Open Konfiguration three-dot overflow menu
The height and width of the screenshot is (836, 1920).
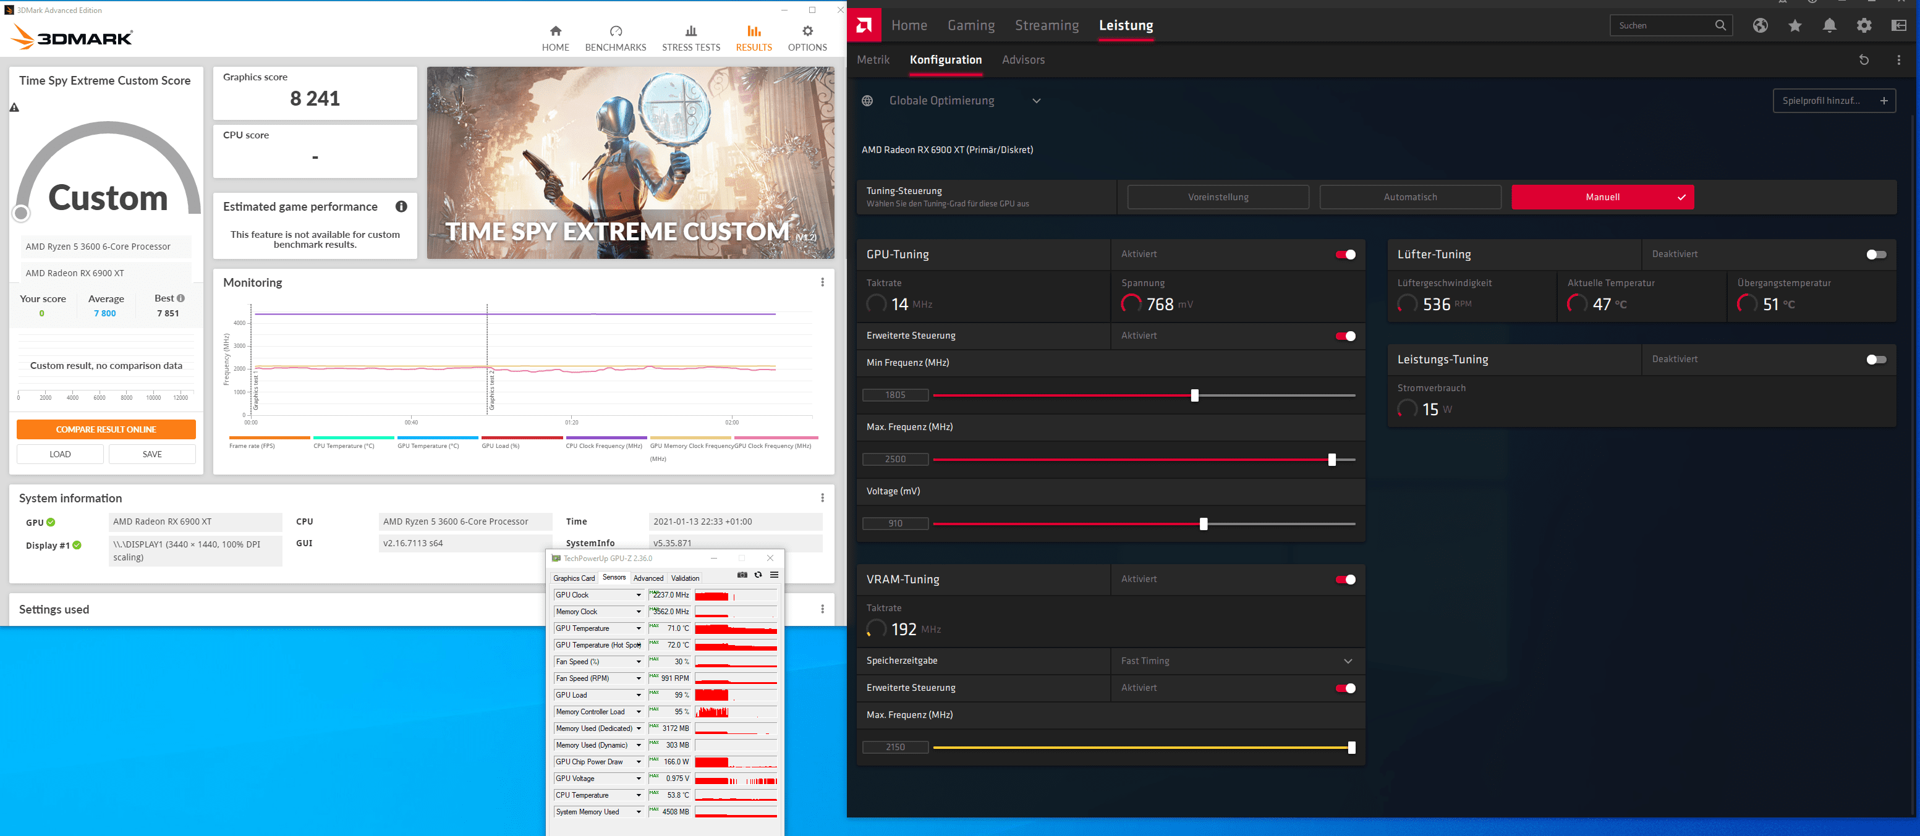point(1898,59)
